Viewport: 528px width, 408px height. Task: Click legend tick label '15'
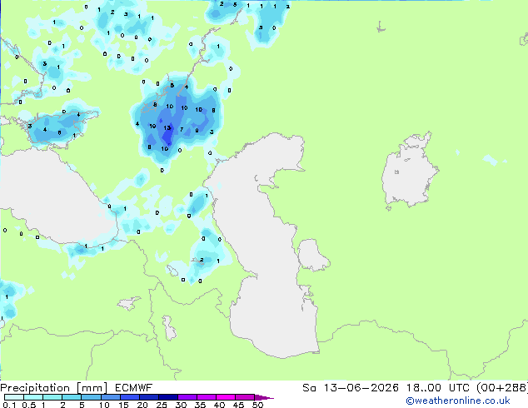123,405
